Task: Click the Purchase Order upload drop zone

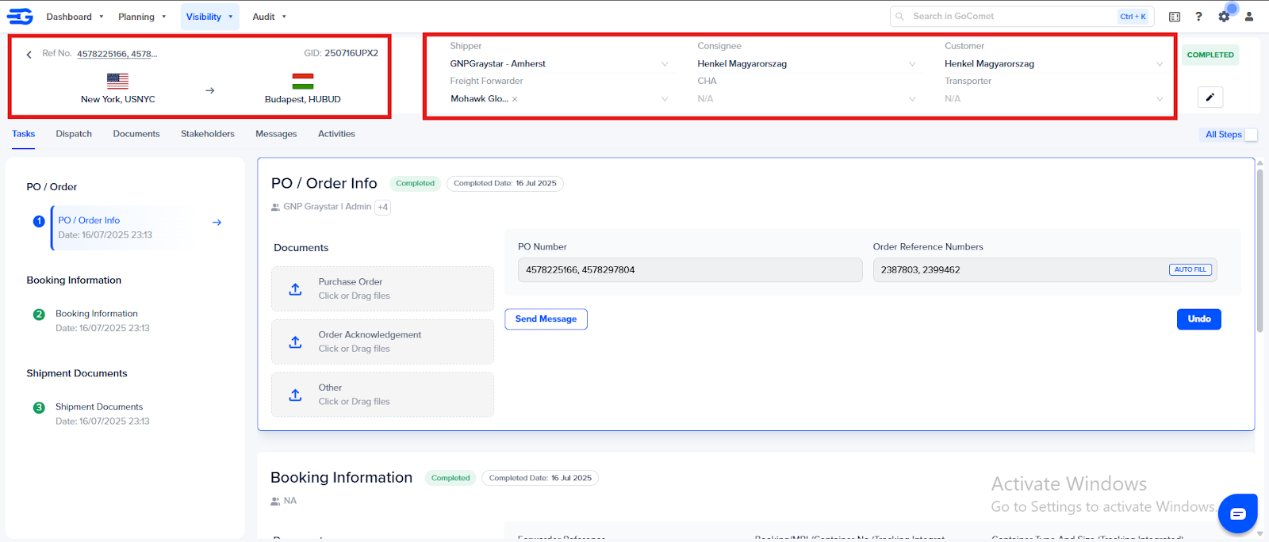Action: click(x=382, y=289)
